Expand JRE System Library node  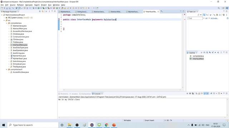(x=4, y=18)
